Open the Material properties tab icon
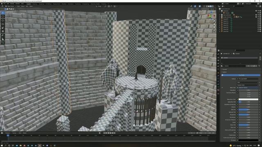262x147 pixels. [218, 90]
